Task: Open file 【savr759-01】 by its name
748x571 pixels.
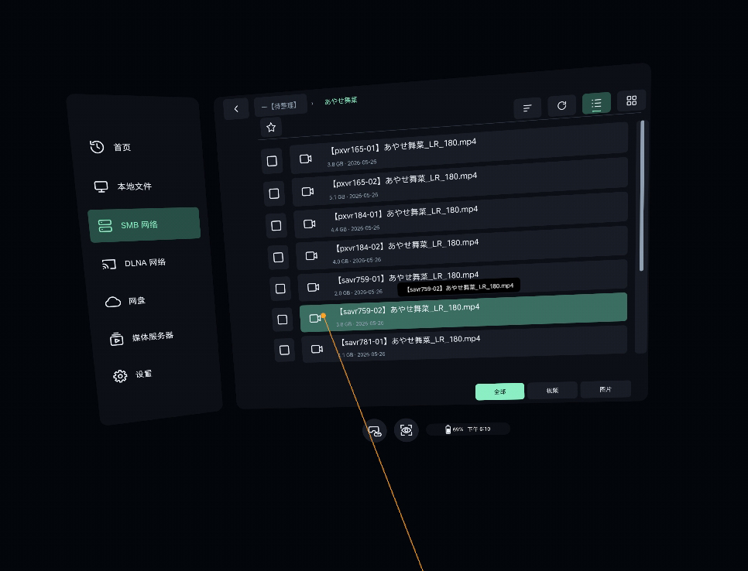Action: 408,277
